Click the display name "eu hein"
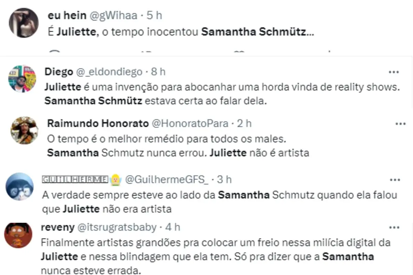This screenshot has width=413, height=275. (68, 15)
